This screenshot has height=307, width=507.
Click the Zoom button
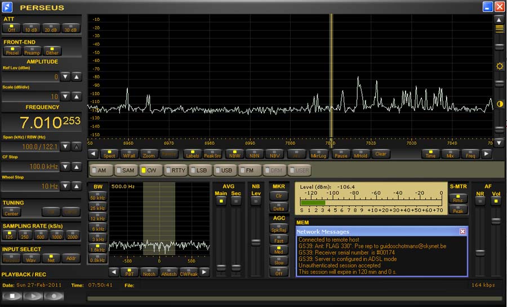coord(149,154)
